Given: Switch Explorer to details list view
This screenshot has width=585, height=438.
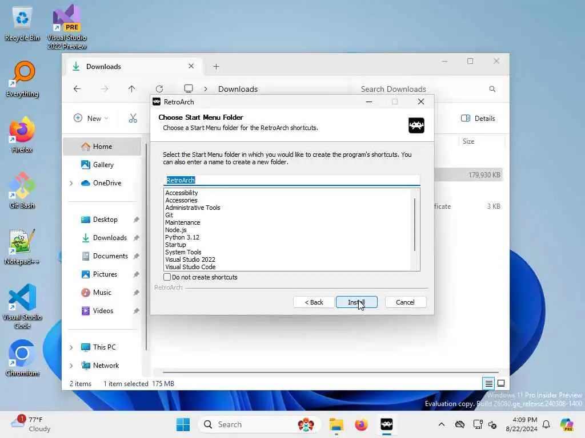Looking at the screenshot, I should tap(489, 383).
